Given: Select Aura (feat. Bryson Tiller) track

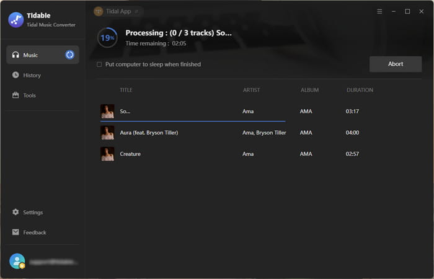Looking at the screenshot, I should pos(149,133).
